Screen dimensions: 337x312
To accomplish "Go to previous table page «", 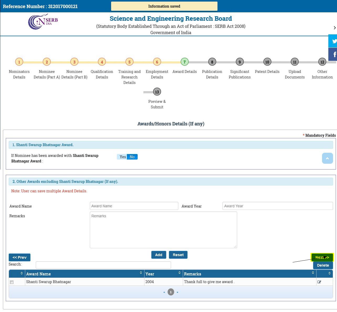I will tap(164, 292).
